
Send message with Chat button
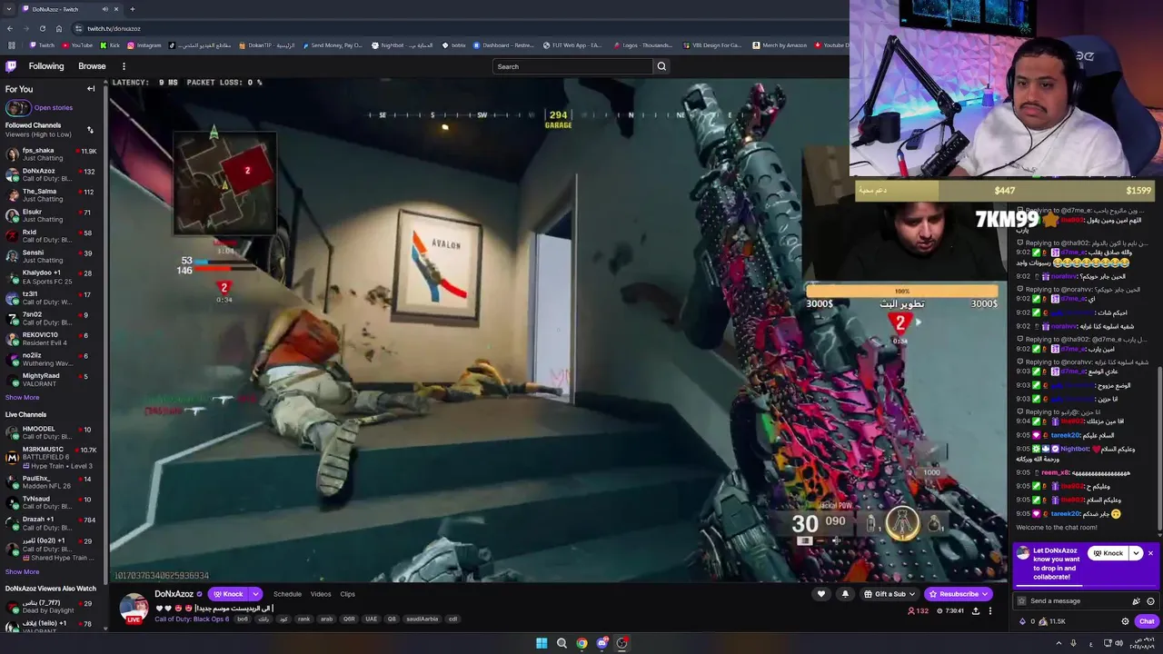[1147, 621]
